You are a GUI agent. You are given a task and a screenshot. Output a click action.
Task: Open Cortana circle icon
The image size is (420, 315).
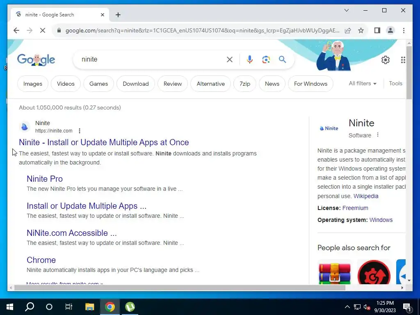[x=49, y=307]
